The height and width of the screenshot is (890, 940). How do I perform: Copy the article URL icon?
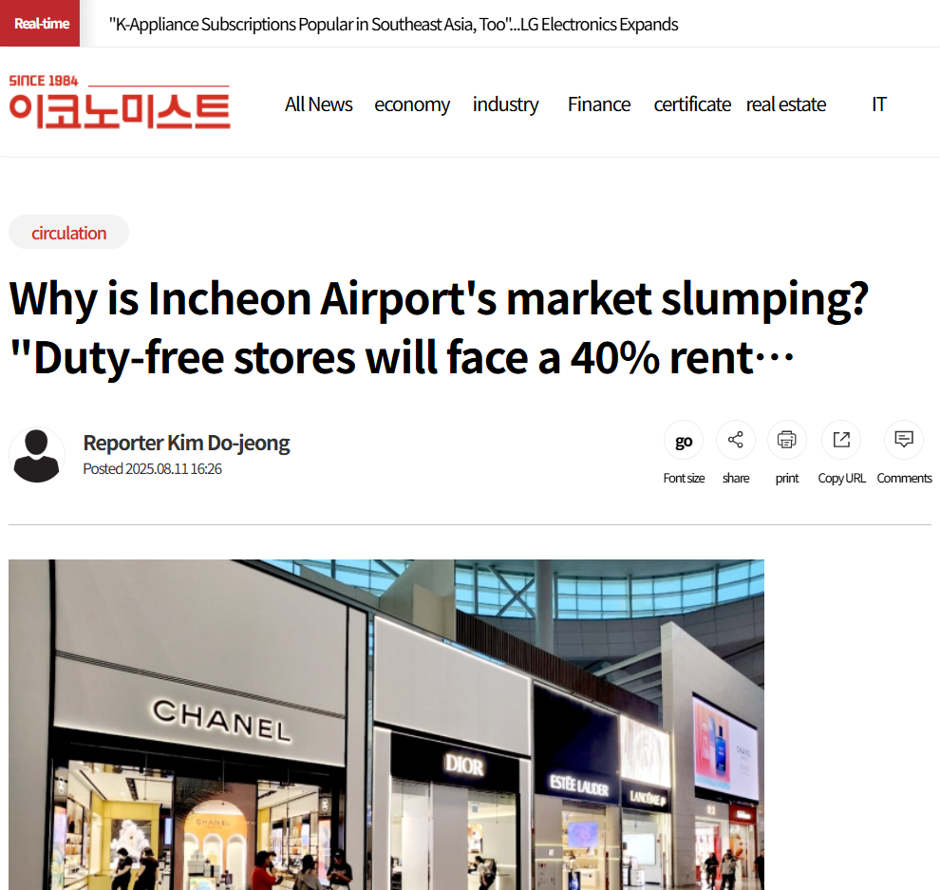tap(841, 440)
